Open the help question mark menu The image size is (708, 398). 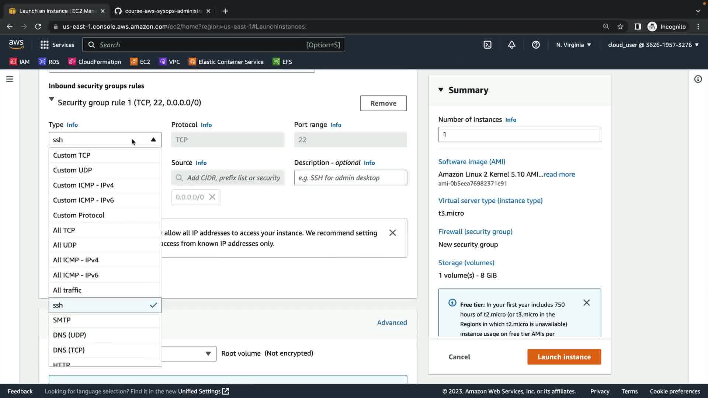pos(536,45)
